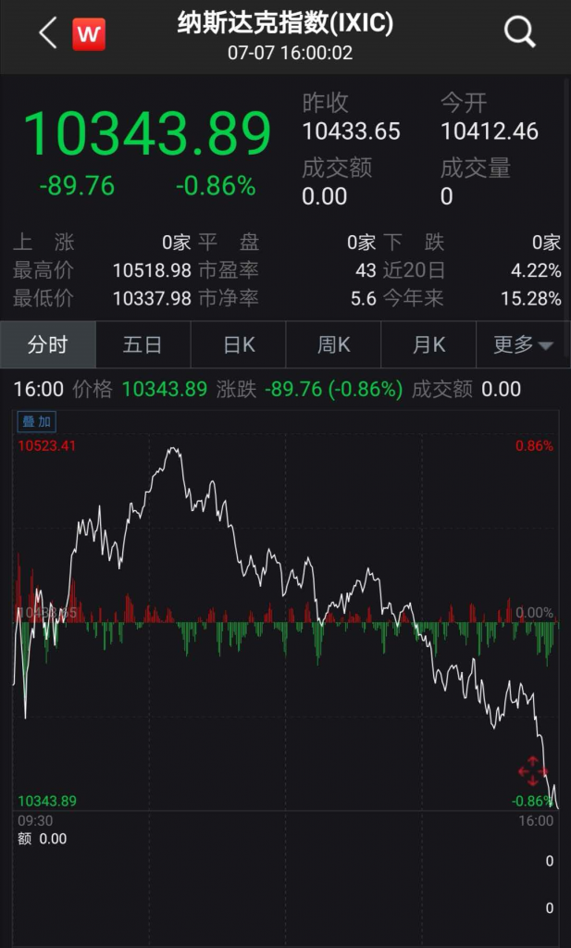Viewport: 571px width, 948px height.
Task: Tap the chart top label 10523.41
Action: [x=47, y=446]
